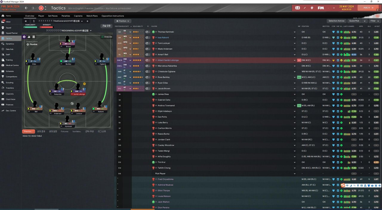Open AMC role dropdown for AM

pos(130,77)
